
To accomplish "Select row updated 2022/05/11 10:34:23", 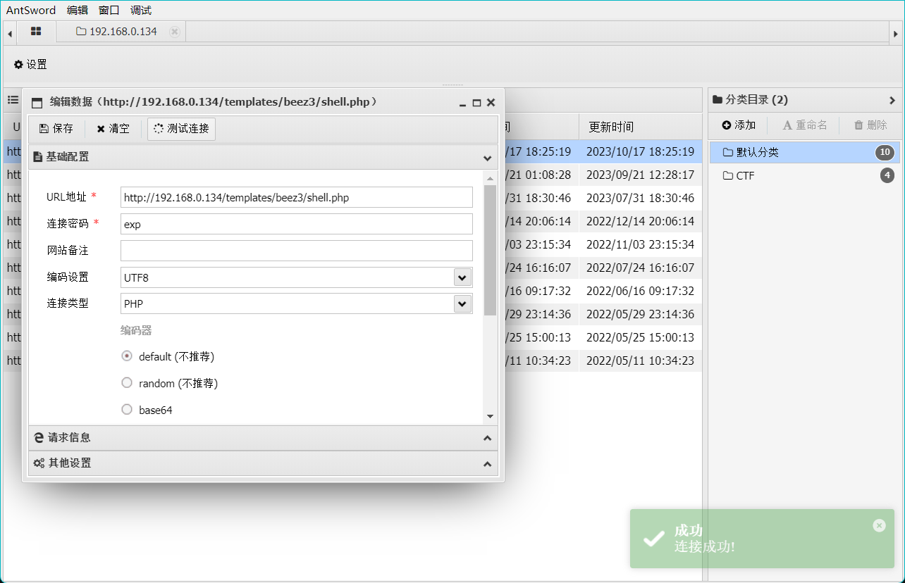I will 640,361.
